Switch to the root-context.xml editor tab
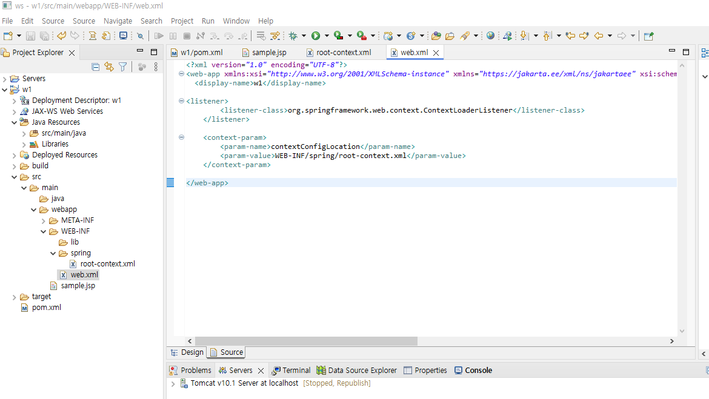Image resolution: width=709 pixels, height=399 pixels. [x=339, y=53]
